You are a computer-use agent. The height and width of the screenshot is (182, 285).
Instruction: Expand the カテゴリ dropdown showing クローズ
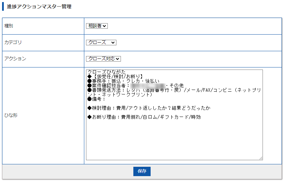(101, 42)
